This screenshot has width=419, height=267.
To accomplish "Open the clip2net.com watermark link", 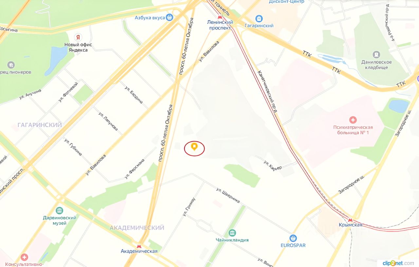I will pos(398,263).
